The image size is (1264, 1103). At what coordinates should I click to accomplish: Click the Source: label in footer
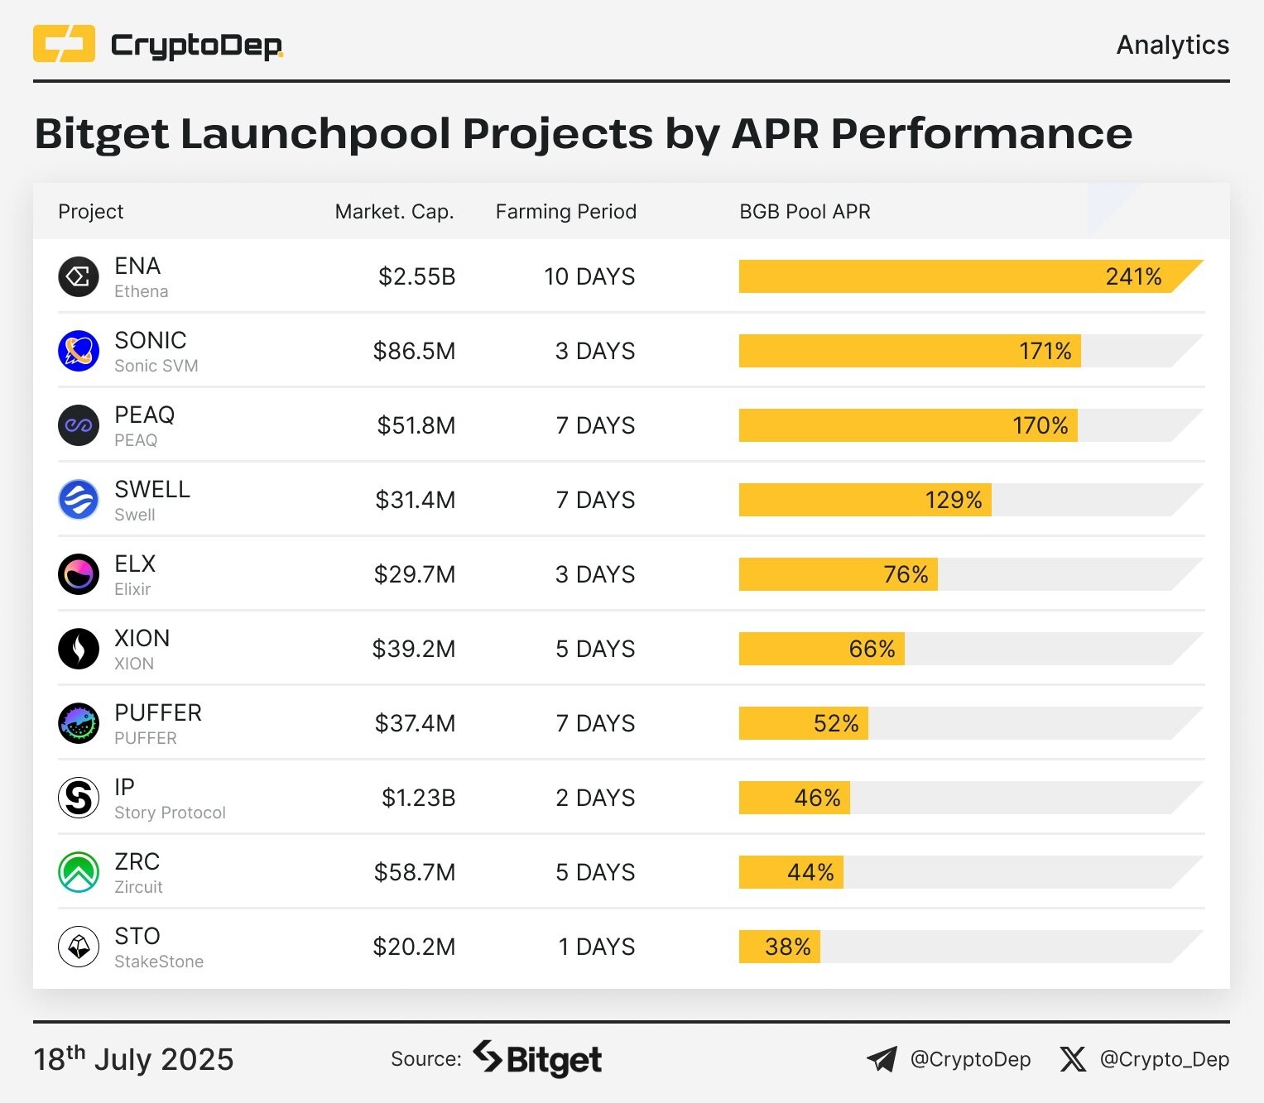click(425, 1059)
